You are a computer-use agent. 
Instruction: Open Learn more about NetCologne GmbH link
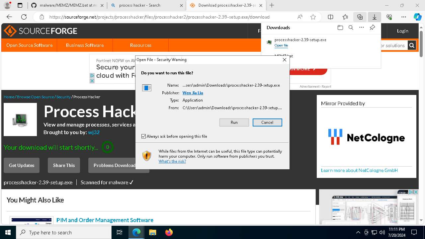point(359,170)
